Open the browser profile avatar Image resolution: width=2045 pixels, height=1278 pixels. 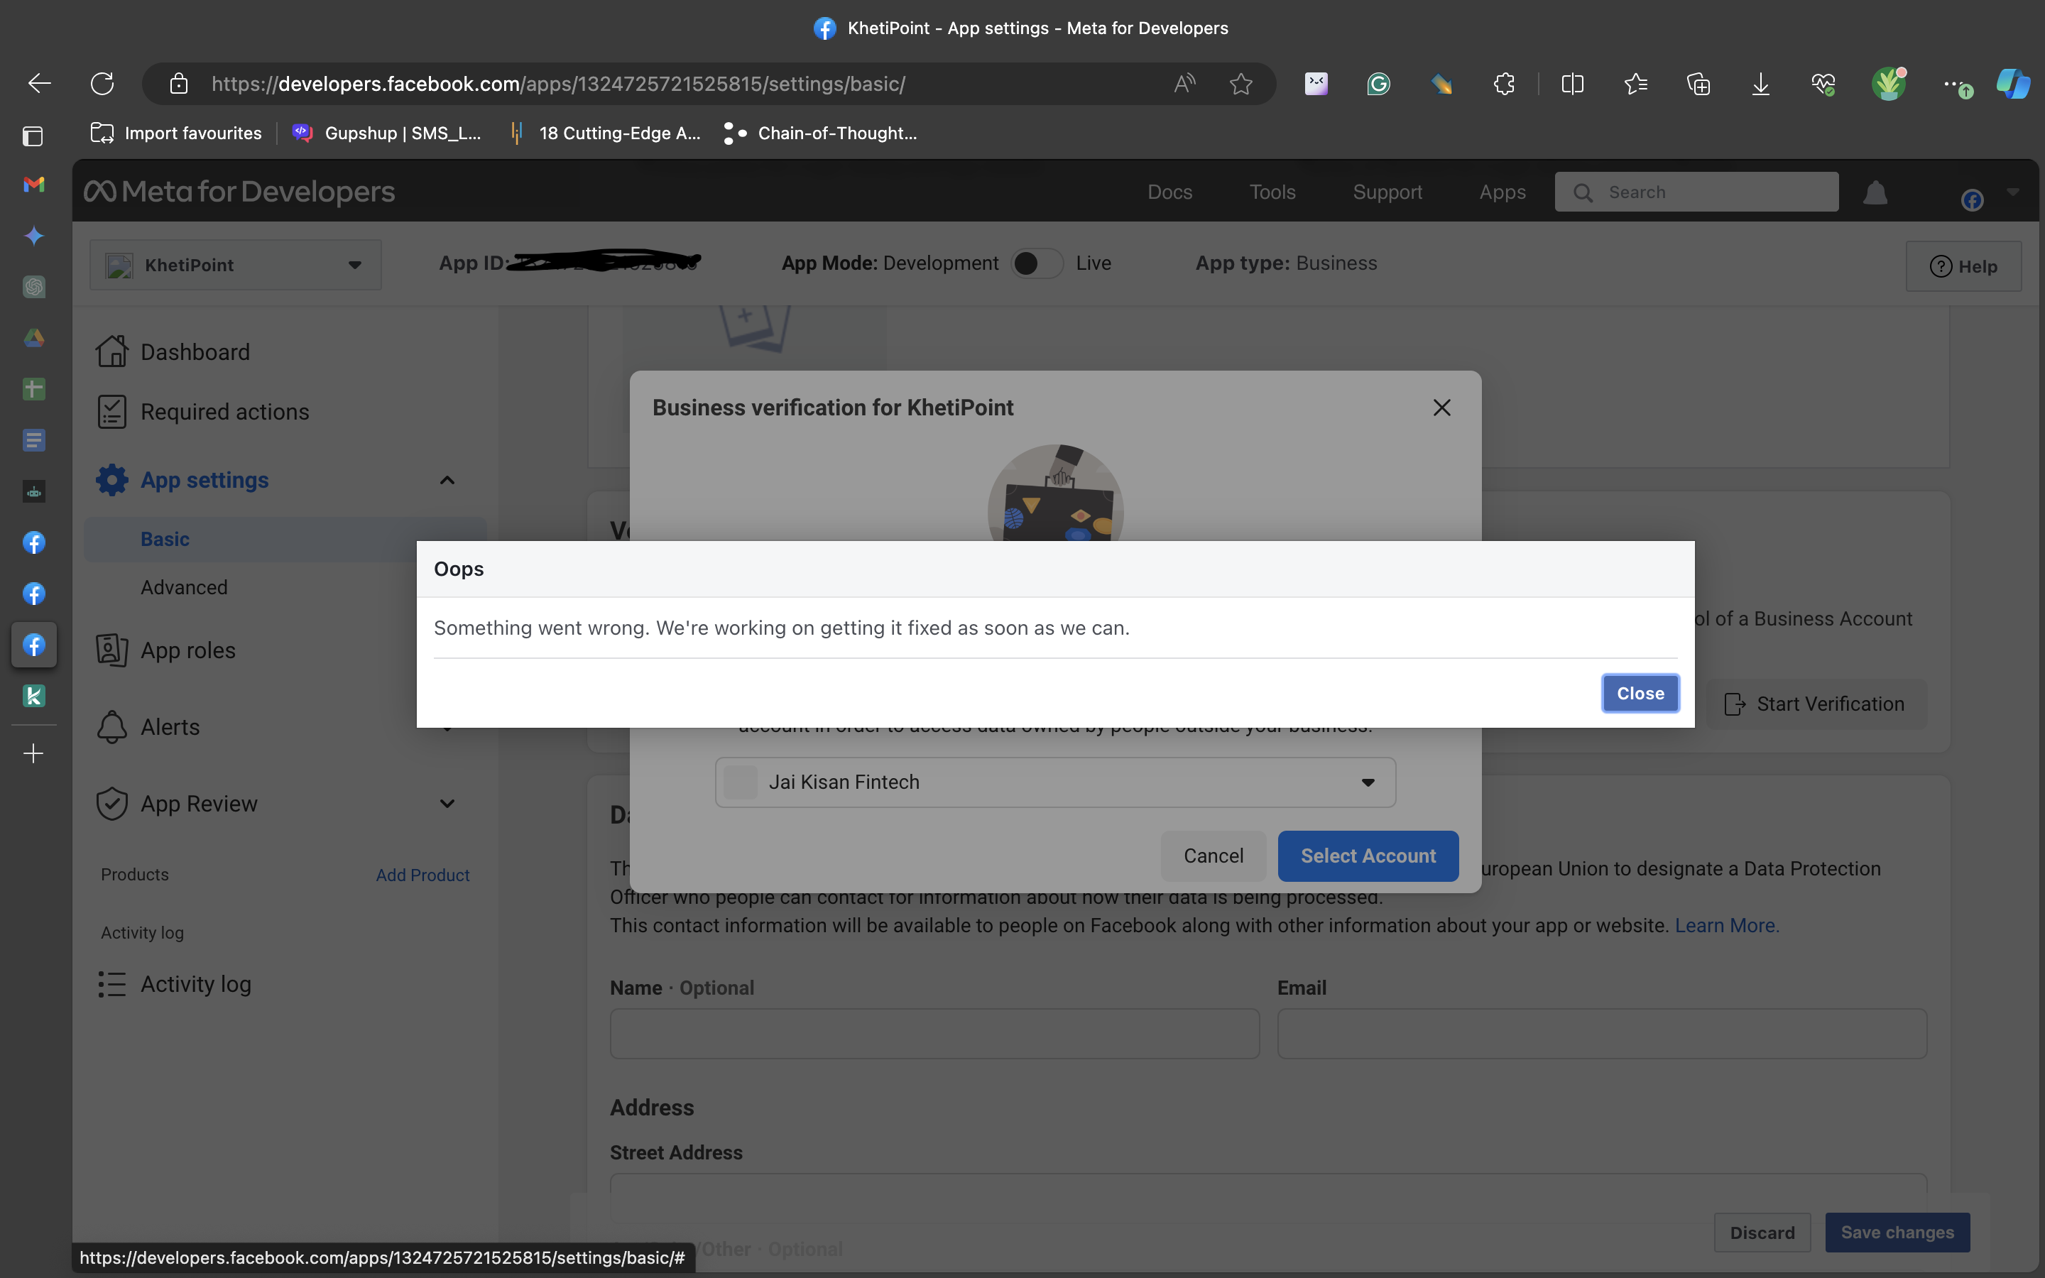pyautogui.click(x=1888, y=84)
